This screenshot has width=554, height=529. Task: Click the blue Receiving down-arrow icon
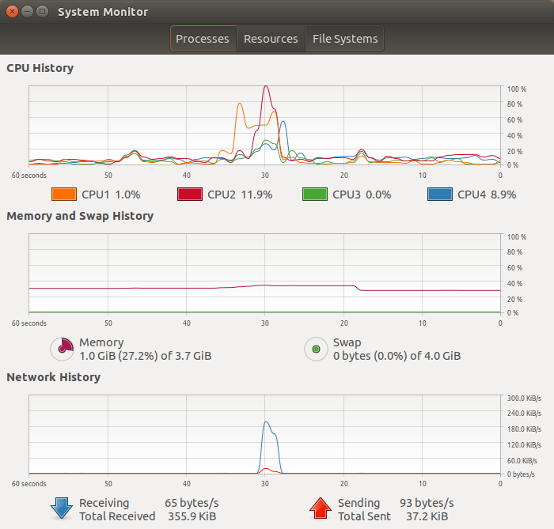click(x=62, y=508)
